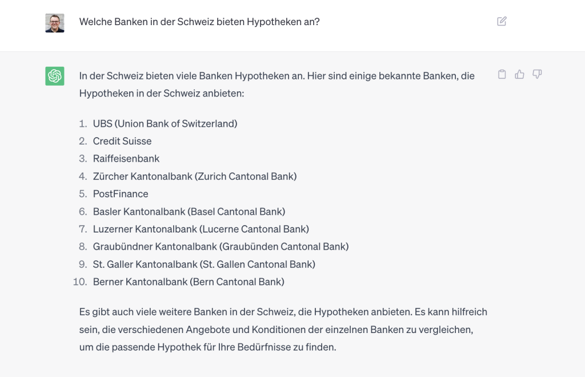This screenshot has width=585, height=377.
Task: Click the Luzerner Kantonalbank entry
Action: pos(201,229)
